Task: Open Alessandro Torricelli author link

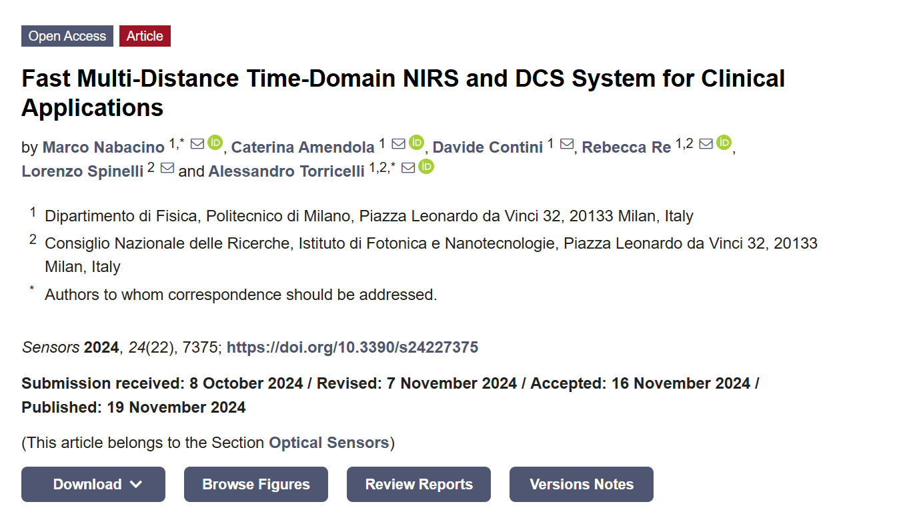Action: point(287,171)
